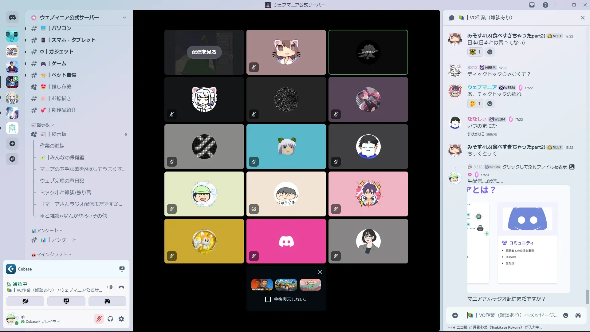Collapse the 掲示板 category
The width and height of the screenshot is (590, 332).
click(x=43, y=125)
